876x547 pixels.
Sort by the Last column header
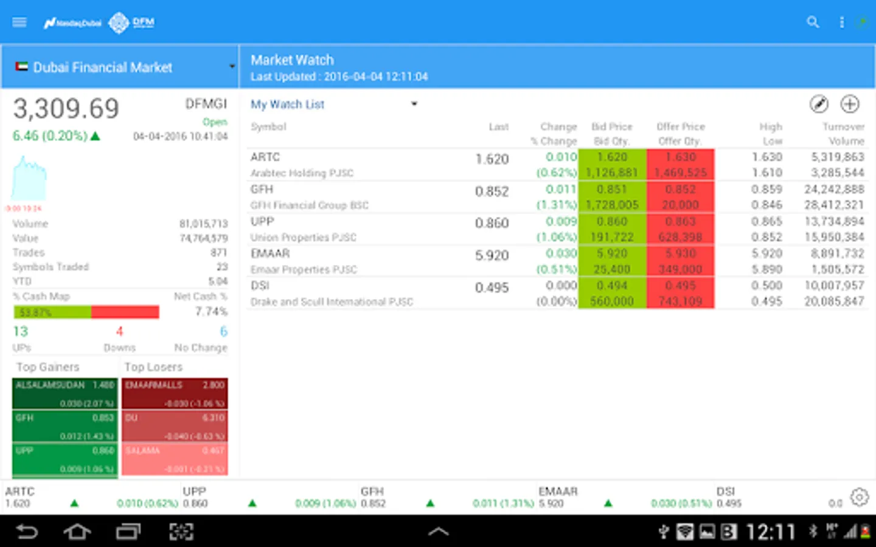click(x=499, y=127)
